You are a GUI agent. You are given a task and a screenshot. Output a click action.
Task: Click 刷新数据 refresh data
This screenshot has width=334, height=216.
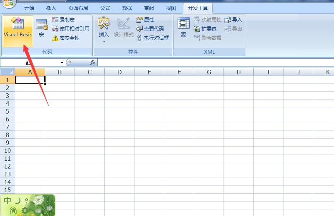pyautogui.click(x=207, y=38)
